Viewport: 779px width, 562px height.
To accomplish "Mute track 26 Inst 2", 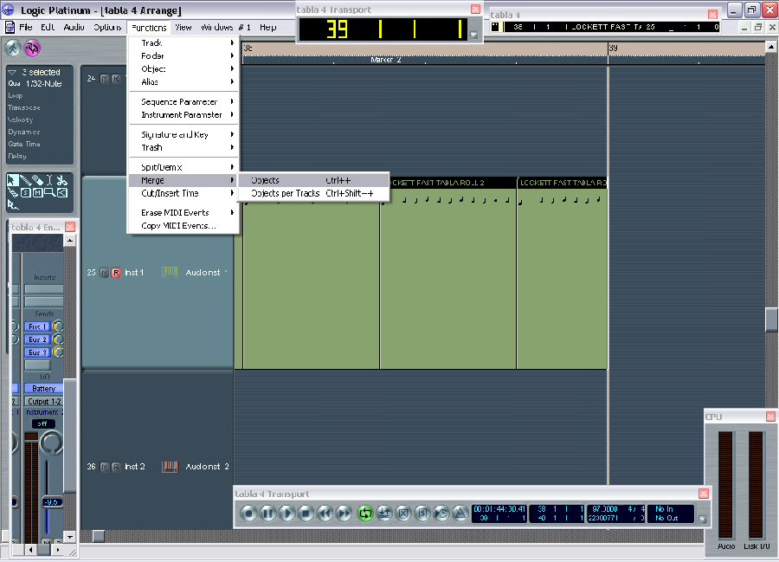I will point(105,467).
